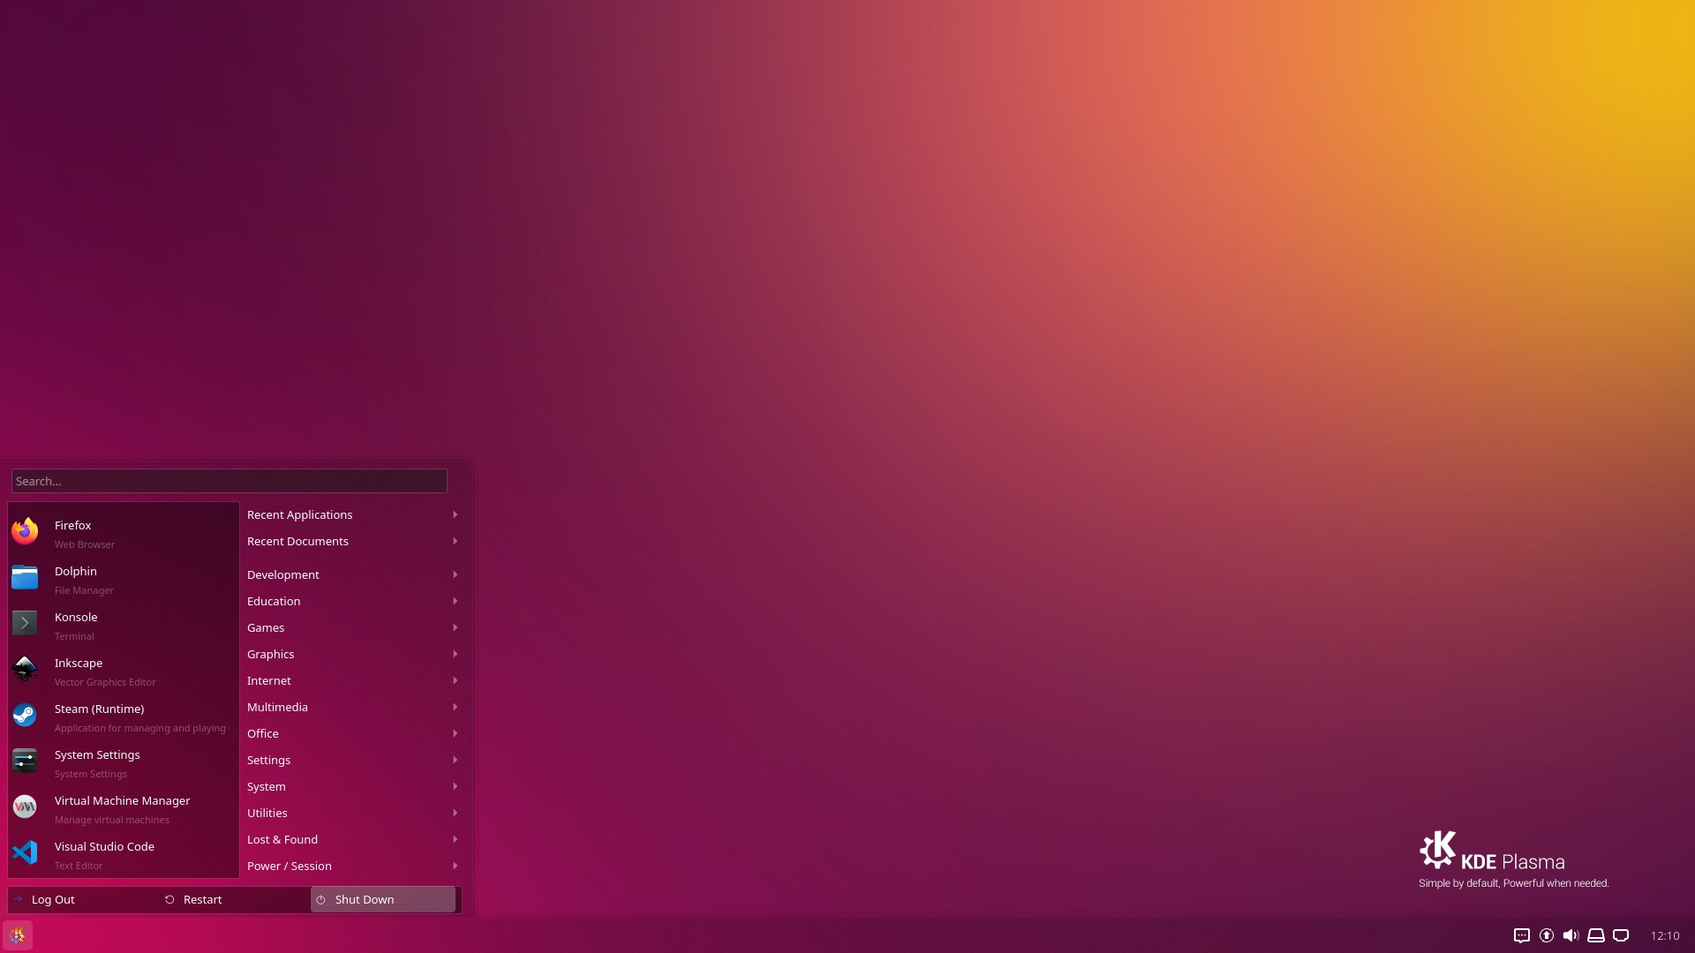The width and height of the screenshot is (1695, 953).
Task: Select 'Manage virtual machines' subtitle
Action: tap(112, 820)
